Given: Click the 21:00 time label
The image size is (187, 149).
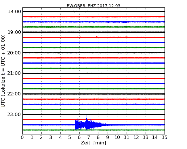Looking at the screenshot, I should tap(14, 73).
